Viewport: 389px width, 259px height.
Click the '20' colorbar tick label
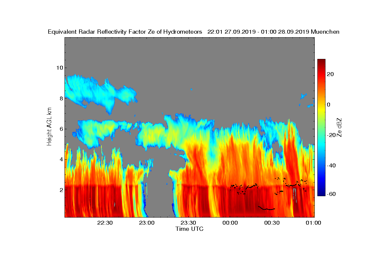tap(330, 74)
